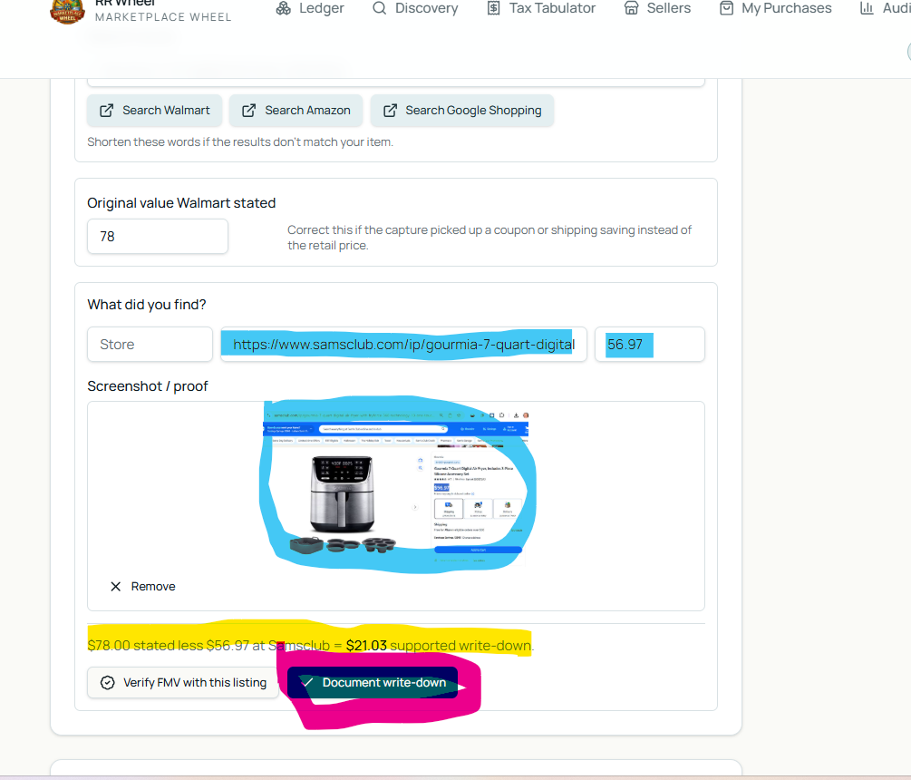Click the Store input field
The image size is (911, 780).
(x=150, y=345)
